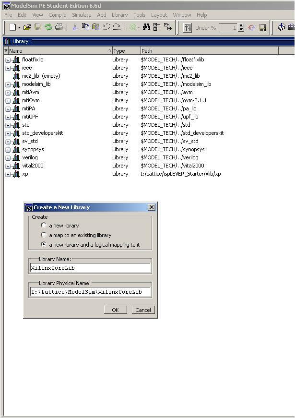Open the File menu
Screen dimensions: 295x418
[x=8, y=15]
